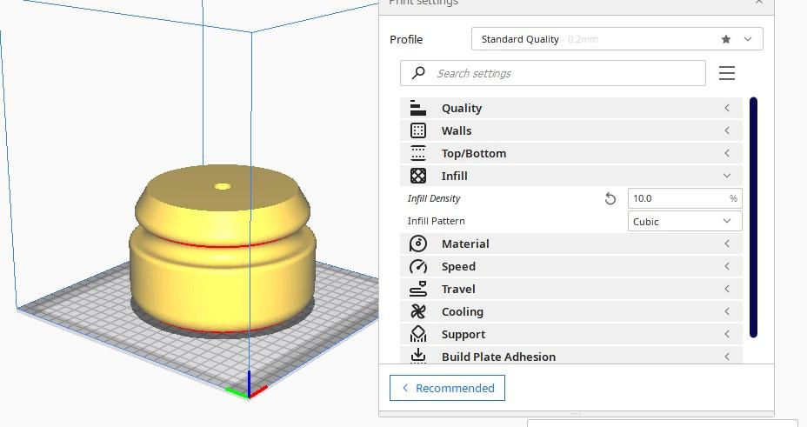Expand the Cooling section chevron
The height and width of the screenshot is (427, 807).
click(x=727, y=311)
